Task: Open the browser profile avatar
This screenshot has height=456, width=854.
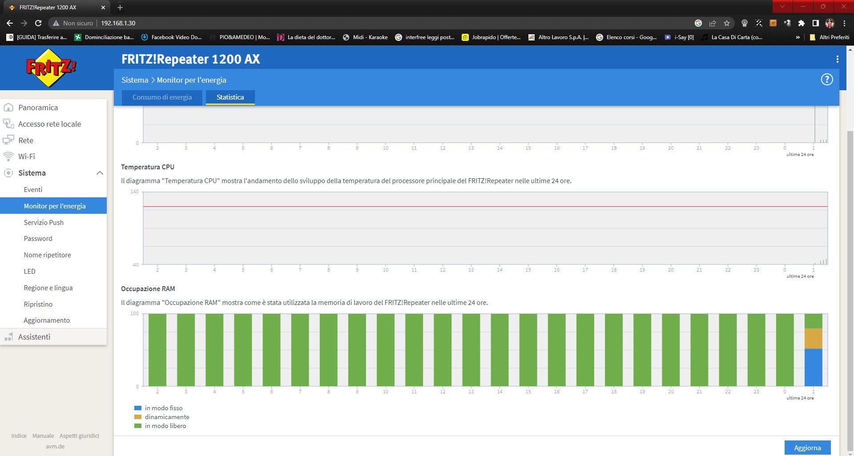Action: coord(830,23)
